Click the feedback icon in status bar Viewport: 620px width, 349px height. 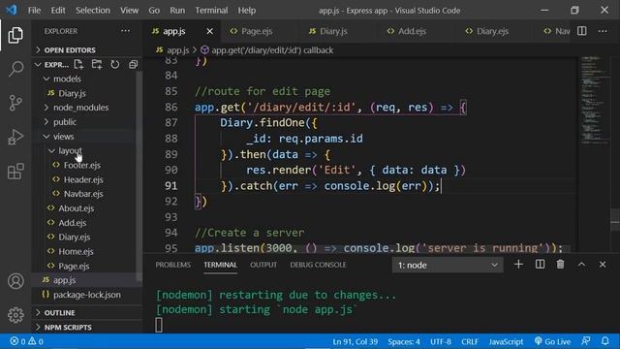[x=586, y=341]
